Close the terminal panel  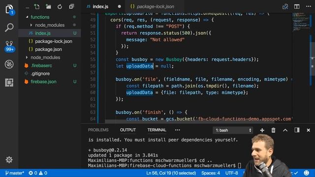309,130
